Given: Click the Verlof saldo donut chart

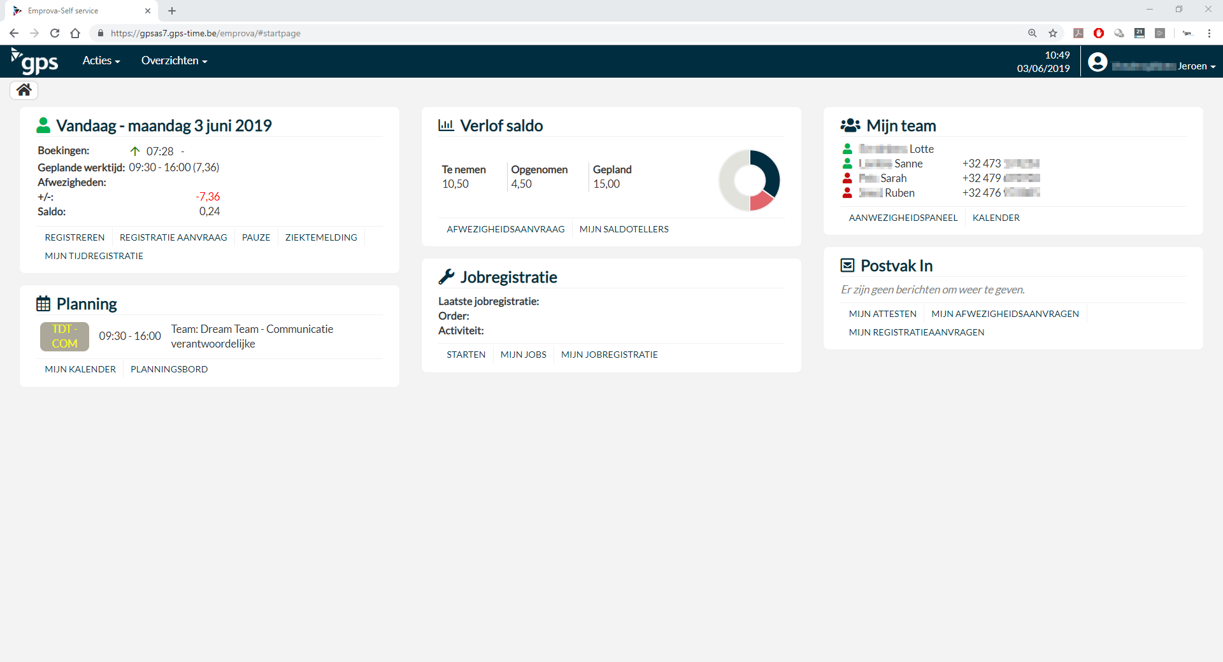Looking at the screenshot, I should pos(749,181).
